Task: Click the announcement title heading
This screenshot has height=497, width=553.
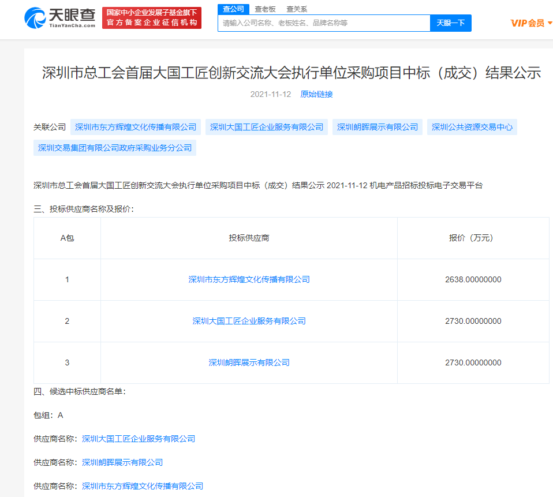Action: [x=292, y=73]
